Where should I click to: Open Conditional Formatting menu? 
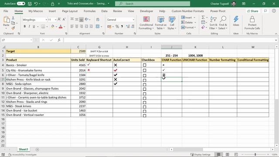(146, 23)
